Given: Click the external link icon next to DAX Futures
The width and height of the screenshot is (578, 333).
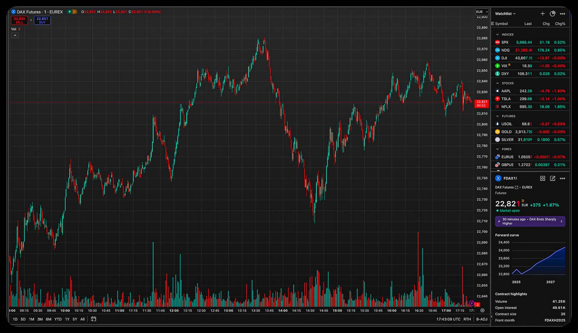Looking at the screenshot, I should [x=517, y=187].
